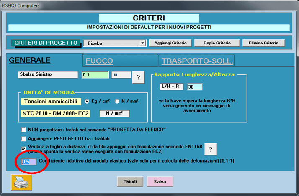The width and height of the screenshot is (299, 196).
Task: Select Kg / cm² radio button
Action: click(87, 102)
